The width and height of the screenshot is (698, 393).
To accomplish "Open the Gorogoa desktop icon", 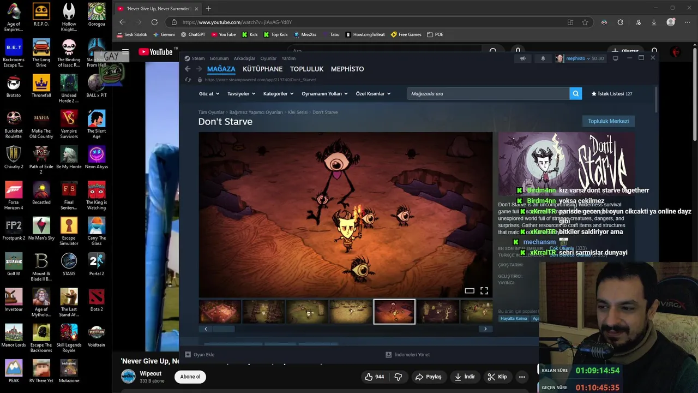I will click(x=97, y=15).
